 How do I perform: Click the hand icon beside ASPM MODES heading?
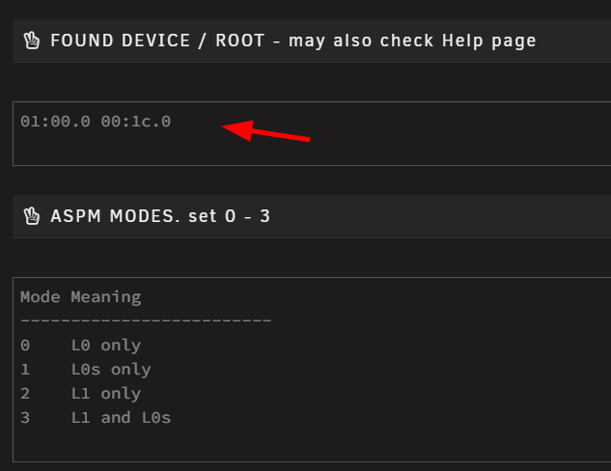point(32,216)
